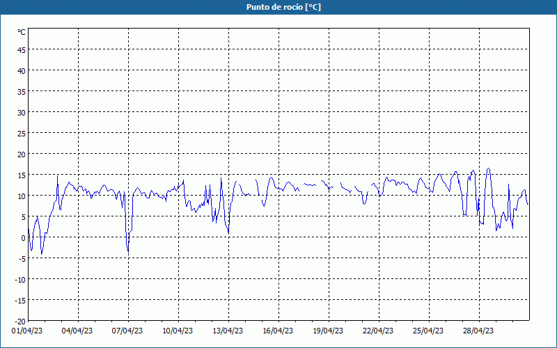Select the 45 y-axis value
This screenshot has height=348, width=557.
click(22, 49)
